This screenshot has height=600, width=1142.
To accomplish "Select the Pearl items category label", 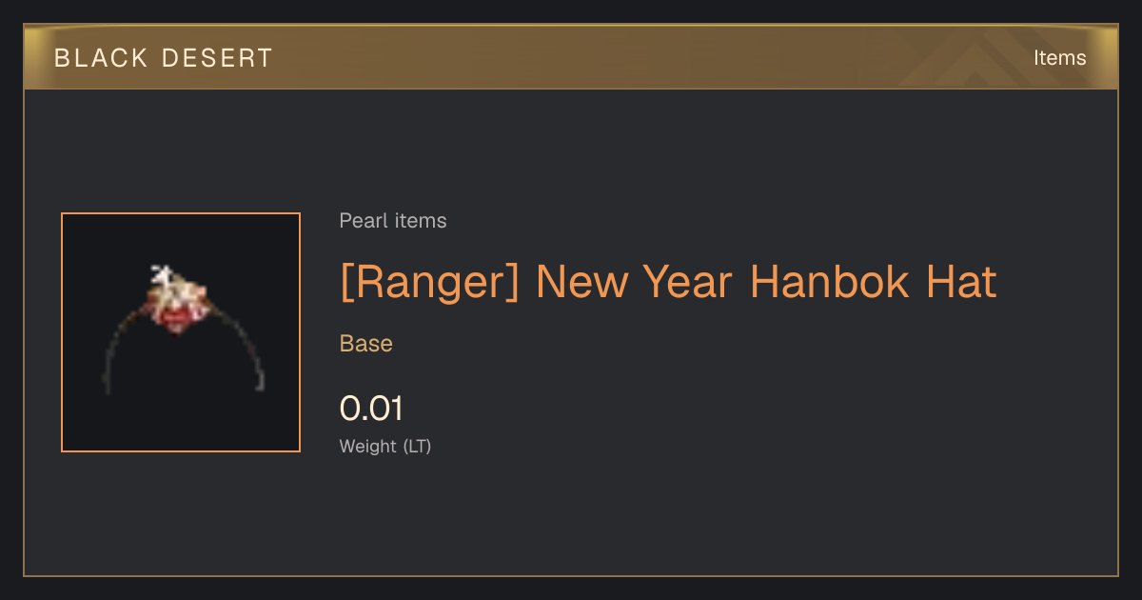I will pyautogui.click(x=393, y=221).
